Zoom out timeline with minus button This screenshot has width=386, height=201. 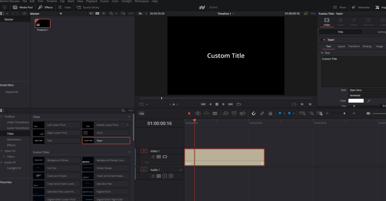click(327, 113)
